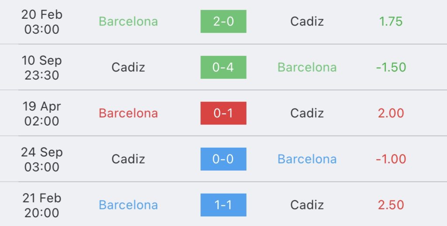The width and height of the screenshot is (447, 226).
Task: Click the blue 0-0 score badge
Action: [x=223, y=159]
